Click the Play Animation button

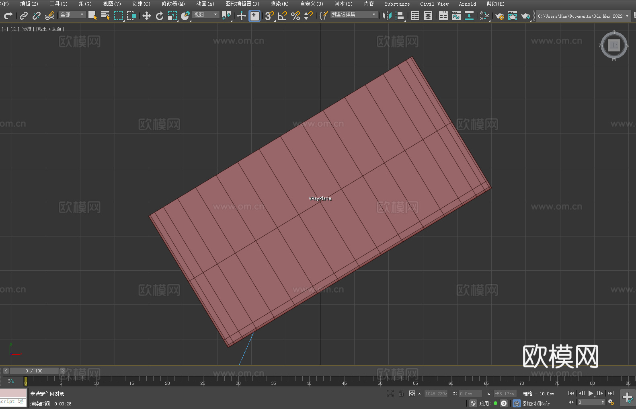[591, 393]
